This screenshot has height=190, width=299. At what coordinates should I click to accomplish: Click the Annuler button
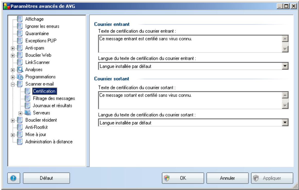pyautogui.click(x=227, y=178)
